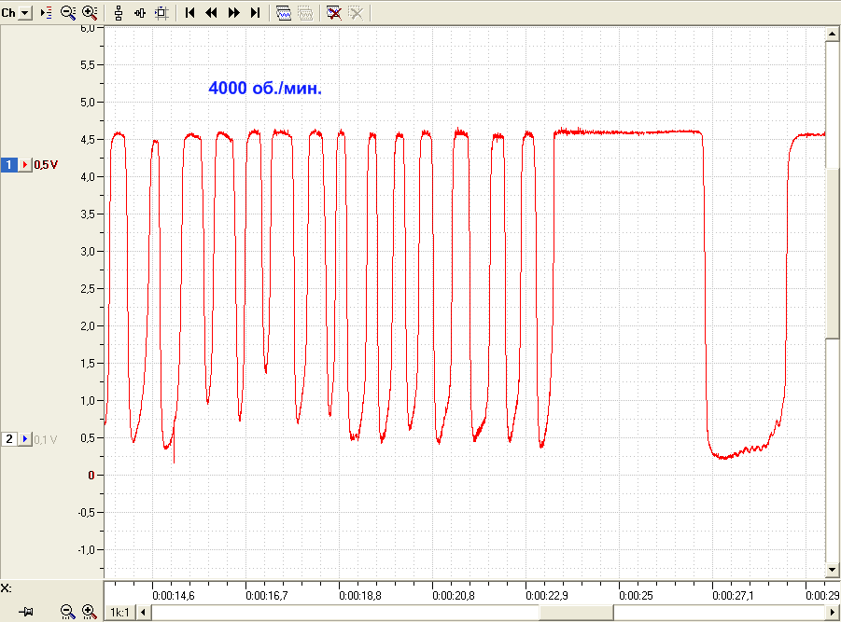
Task: Click the delete waveform red-cross icon
Action: (x=333, y=13)
